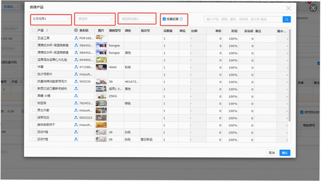Click the 颜色 column header

click(x=128, y=31)
